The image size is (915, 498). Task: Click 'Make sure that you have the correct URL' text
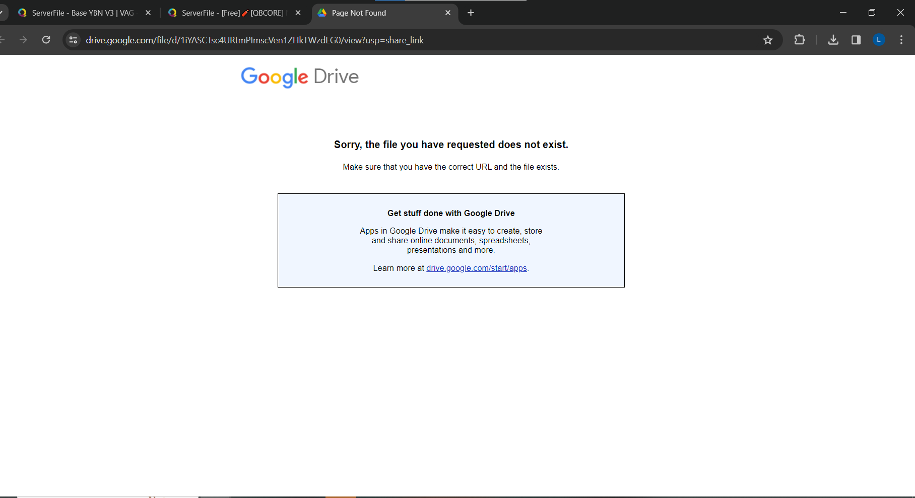click(x=451, y=167)
